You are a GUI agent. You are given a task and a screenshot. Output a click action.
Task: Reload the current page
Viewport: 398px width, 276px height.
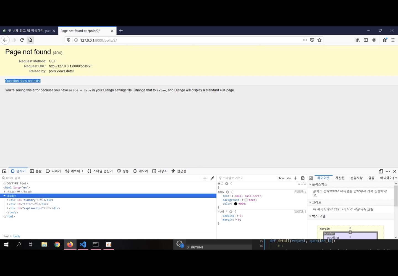click(x=22, y=40)
